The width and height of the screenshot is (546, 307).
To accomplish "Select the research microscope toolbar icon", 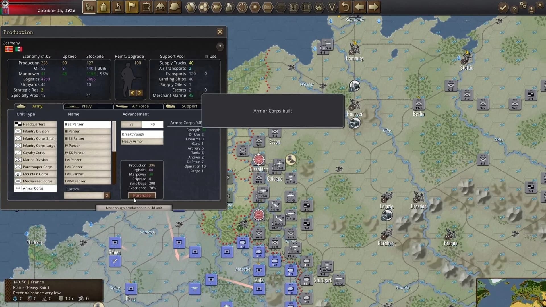I will [118, 7].
